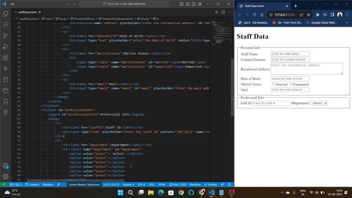Toggle the primary sidebar layout icon
Image resolution: width=352 pixels, height=198 pixels.
point(182,4)
